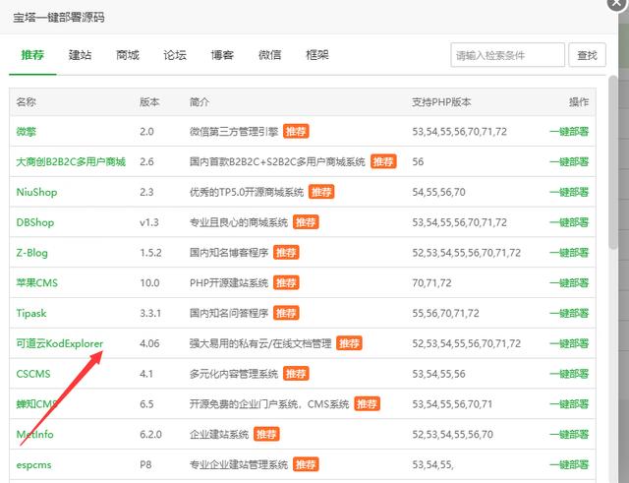Click the 简介 column header
629x483 pixels.
tap(200, 102)
